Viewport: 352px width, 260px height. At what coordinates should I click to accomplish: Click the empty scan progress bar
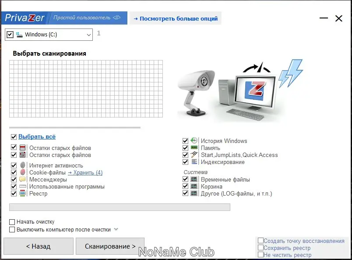click(x=120, y=207)
